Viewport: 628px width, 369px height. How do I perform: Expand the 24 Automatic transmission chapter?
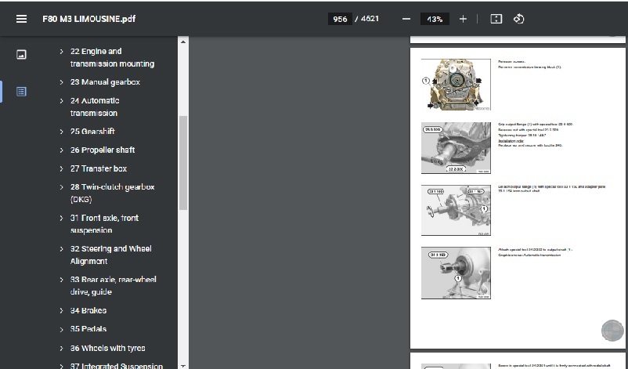pyautogui.click(x=61, y=100)
